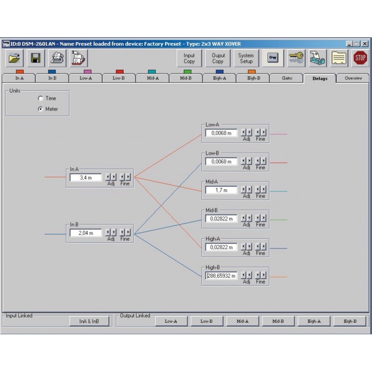The height and width of the screenshot is (372, 372).
Task: Click the hand-over-box icon
Action: point(318,58)
